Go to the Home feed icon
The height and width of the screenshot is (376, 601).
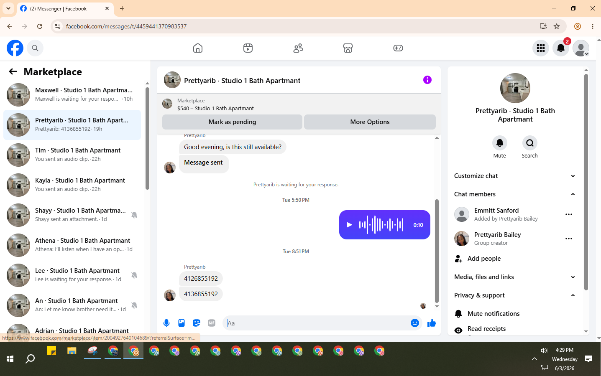click(198, 48)
